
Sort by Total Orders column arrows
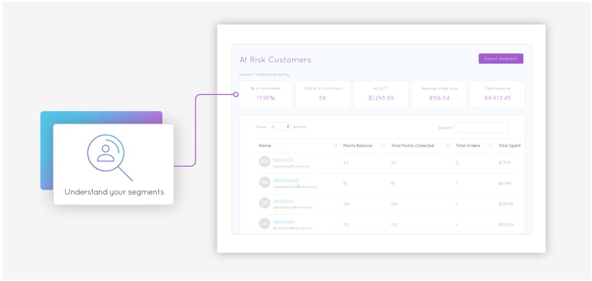(491, 146)
